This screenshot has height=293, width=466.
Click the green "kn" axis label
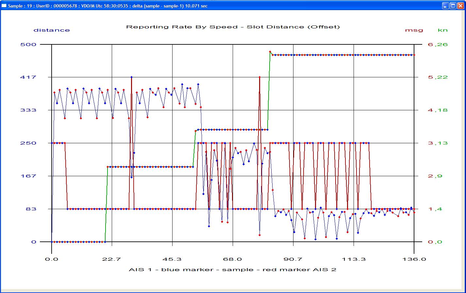(x=442, y=30)
